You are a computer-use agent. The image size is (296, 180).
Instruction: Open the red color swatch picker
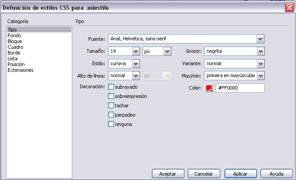tap(210, 88)
